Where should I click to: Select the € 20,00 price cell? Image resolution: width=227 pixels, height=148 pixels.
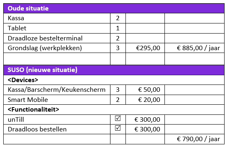pyautogui.click(x=145, y=100)
